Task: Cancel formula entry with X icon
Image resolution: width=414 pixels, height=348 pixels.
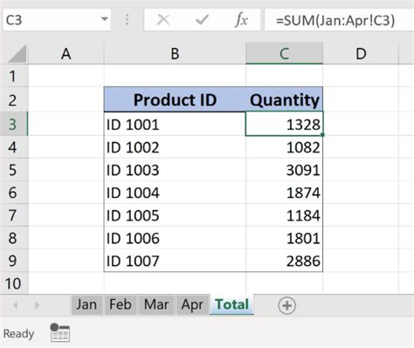Action: pyautogui.click(x=163, y=20)
